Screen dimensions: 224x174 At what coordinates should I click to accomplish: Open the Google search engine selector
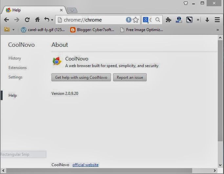tap(146, 20)
